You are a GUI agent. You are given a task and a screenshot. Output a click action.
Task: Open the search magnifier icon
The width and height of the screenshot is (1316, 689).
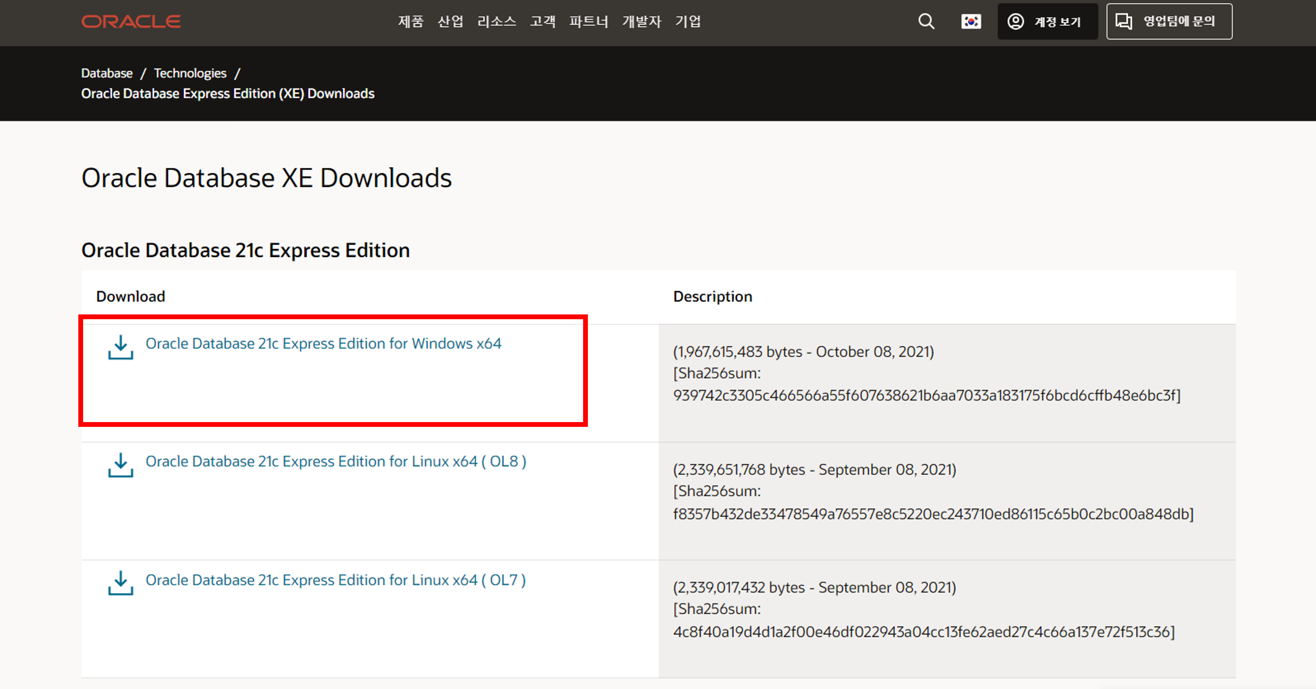926,22
